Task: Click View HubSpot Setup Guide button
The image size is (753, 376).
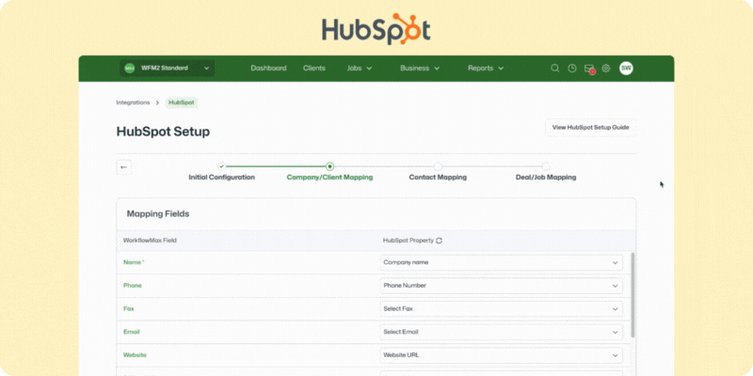Action: (591, 128)
